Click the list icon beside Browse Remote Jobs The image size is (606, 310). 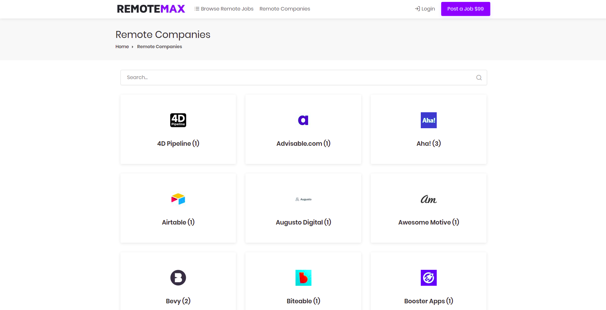click(196, 9)
